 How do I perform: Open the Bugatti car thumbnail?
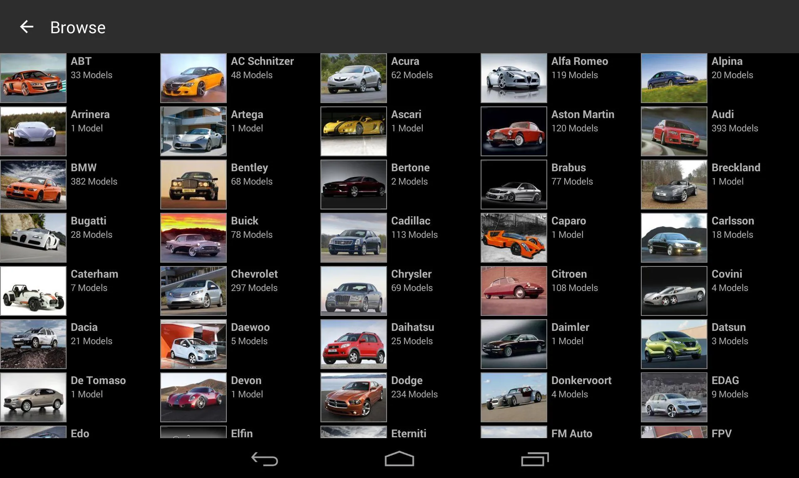(33, 238)
